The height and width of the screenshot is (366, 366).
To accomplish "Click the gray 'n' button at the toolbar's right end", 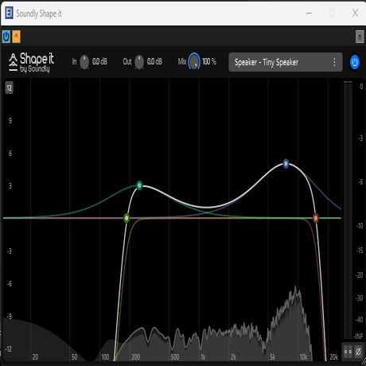I will tap(360, 37).
